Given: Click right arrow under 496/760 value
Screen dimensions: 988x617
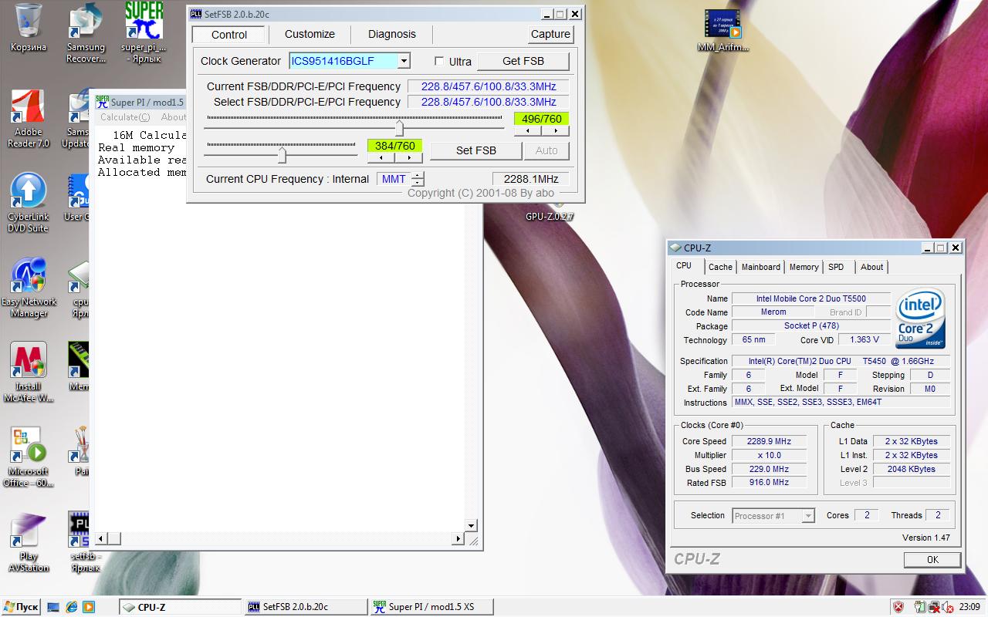Looking at the screenshot, I should [556, 131].
